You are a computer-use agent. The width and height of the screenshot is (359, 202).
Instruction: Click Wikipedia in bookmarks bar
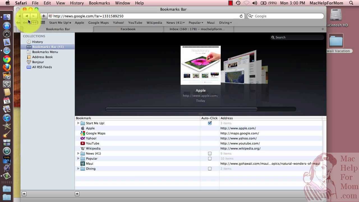click(x=154, y=23)
